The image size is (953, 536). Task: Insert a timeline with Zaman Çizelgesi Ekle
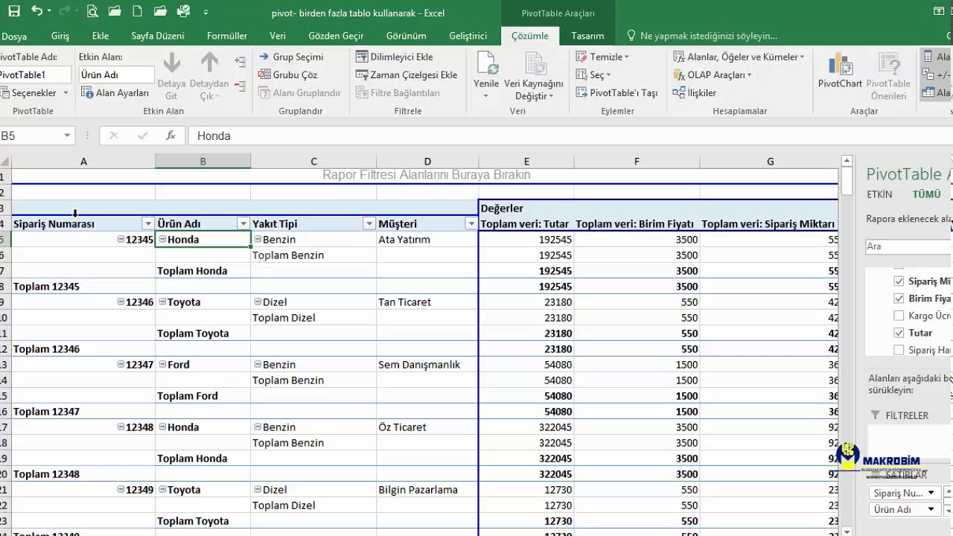406,75
